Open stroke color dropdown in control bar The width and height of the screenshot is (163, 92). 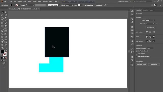[x=19, y=5]
